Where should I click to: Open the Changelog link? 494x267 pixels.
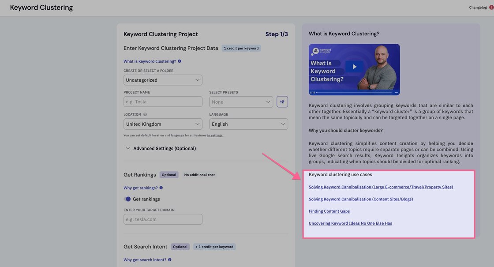[x=478, y=7]
